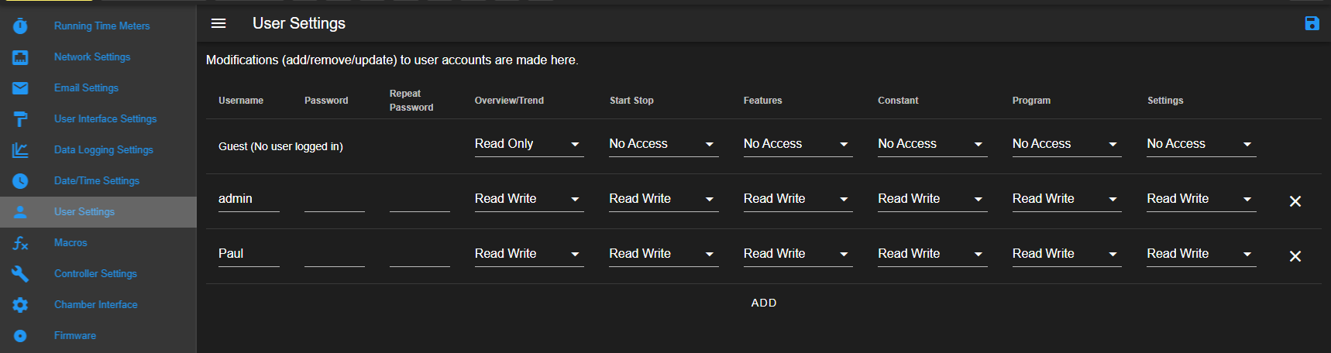
Task: Open Guest Features access dropdown
Action: click(x=798, y=144)
